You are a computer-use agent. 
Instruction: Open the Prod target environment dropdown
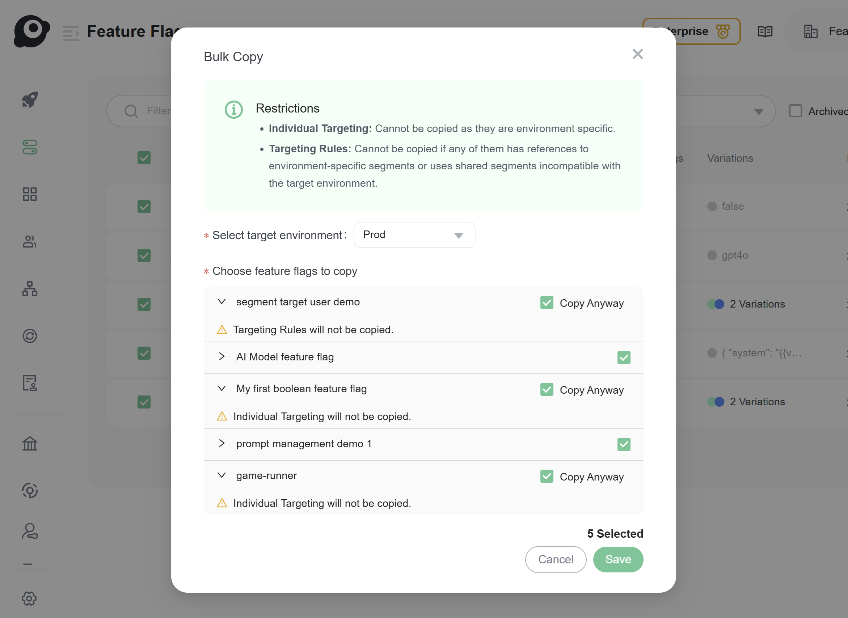(414, 235)
